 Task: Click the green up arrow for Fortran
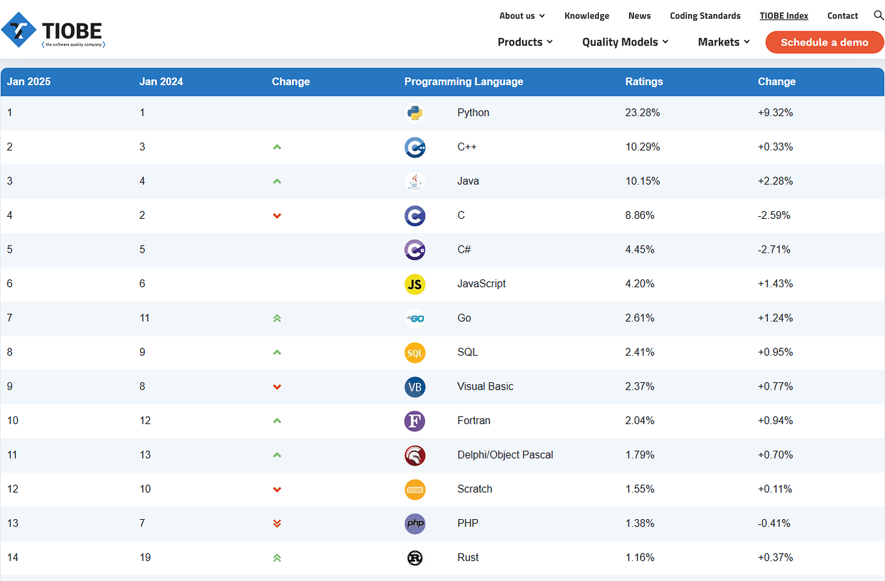click(x=277, y=421)
